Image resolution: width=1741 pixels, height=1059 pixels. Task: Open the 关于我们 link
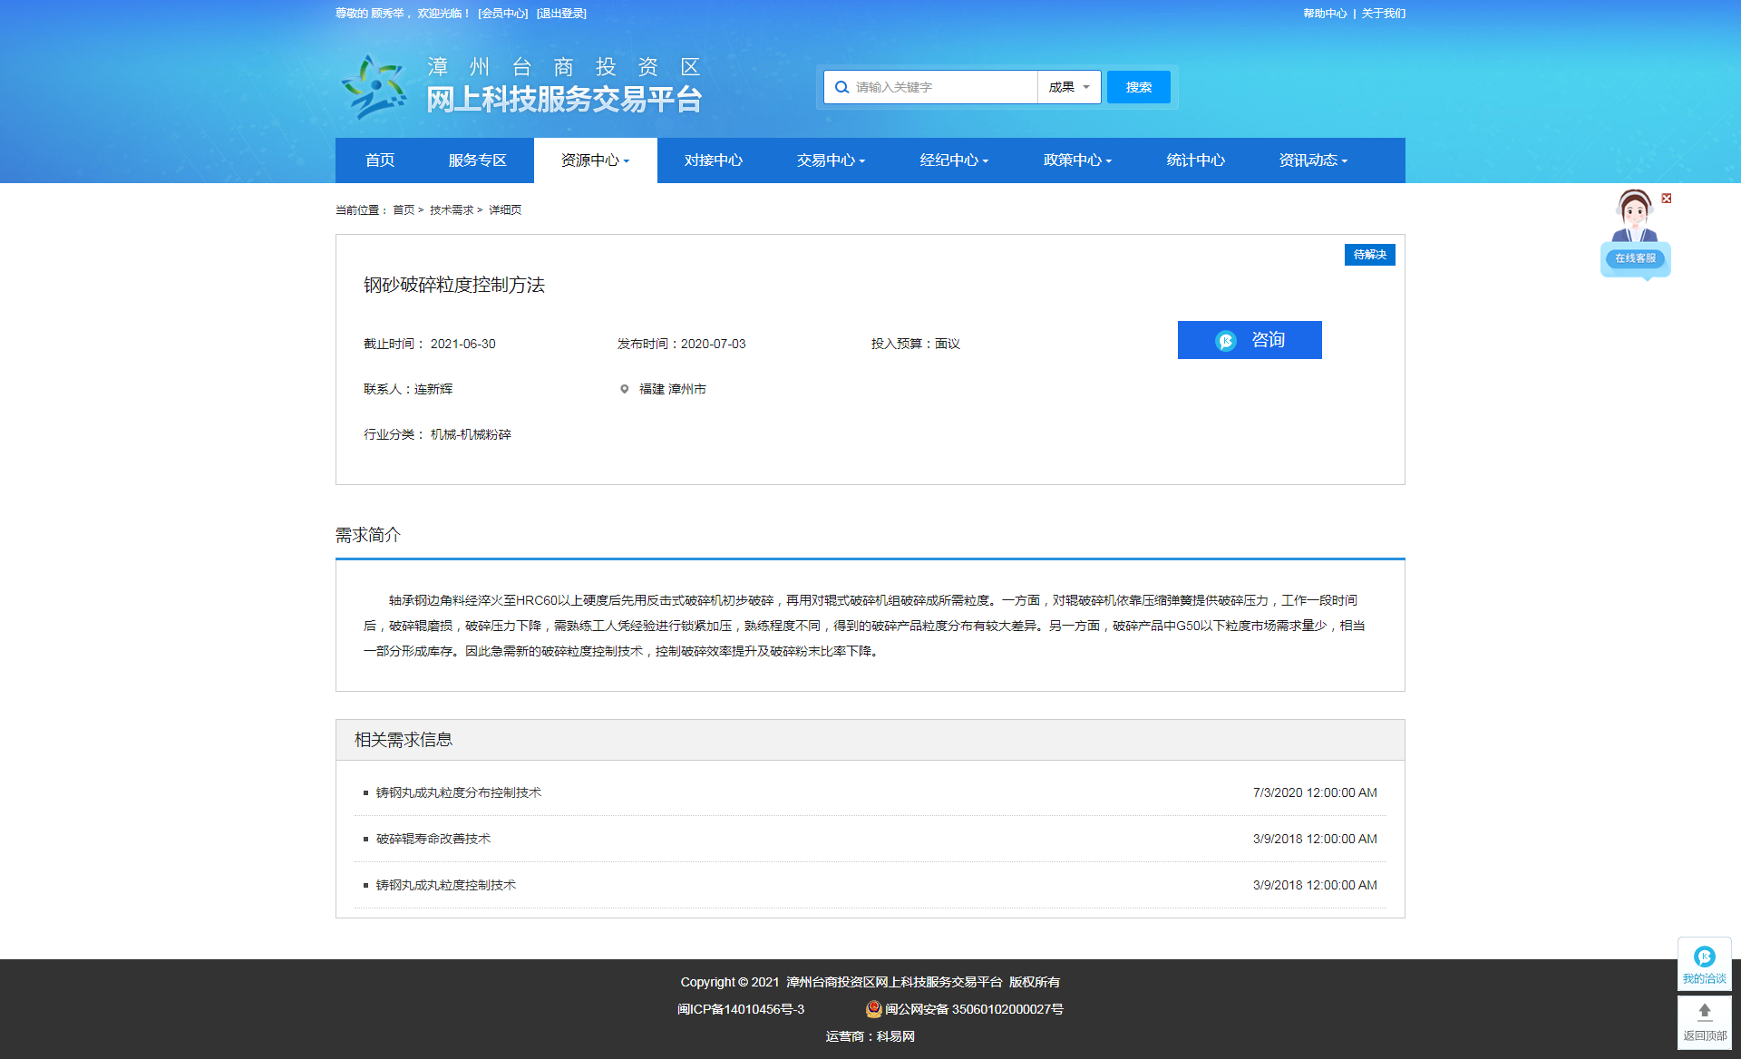(x=1384, y=14)
